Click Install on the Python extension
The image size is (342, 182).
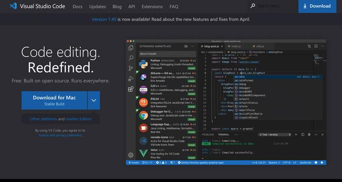(x=192, y=68)
